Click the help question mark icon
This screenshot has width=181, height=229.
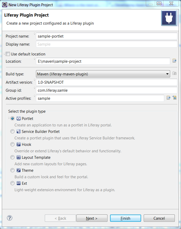pos(10,218)
